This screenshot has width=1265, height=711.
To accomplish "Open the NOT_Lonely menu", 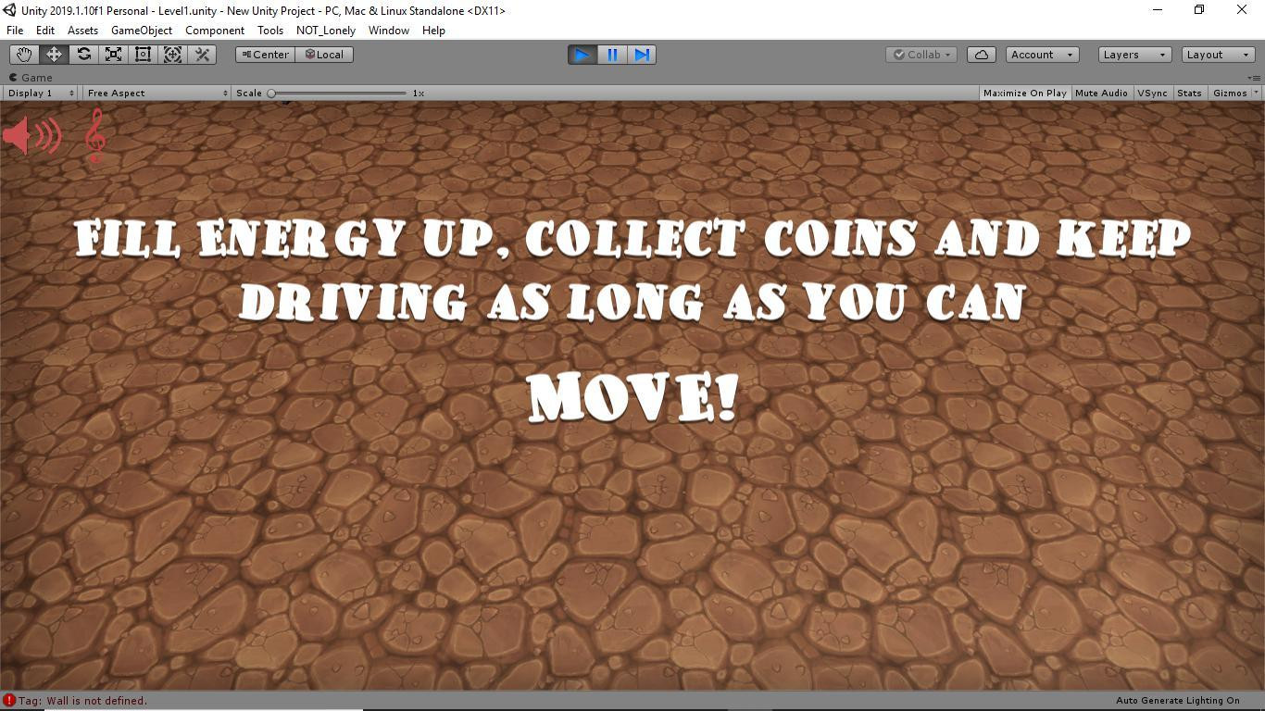I will [x=326, y=31].
